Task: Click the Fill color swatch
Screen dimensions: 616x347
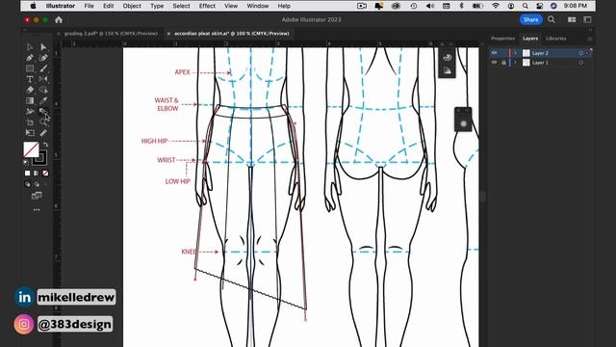Action: [31, 149]
